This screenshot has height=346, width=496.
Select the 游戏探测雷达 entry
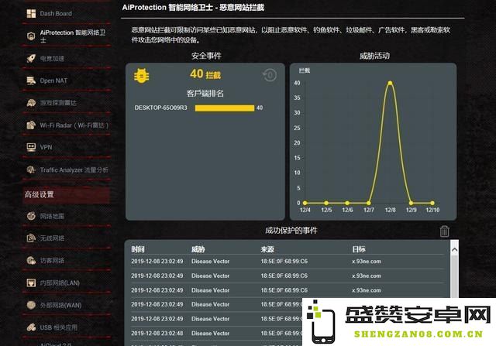pos(58,103)
